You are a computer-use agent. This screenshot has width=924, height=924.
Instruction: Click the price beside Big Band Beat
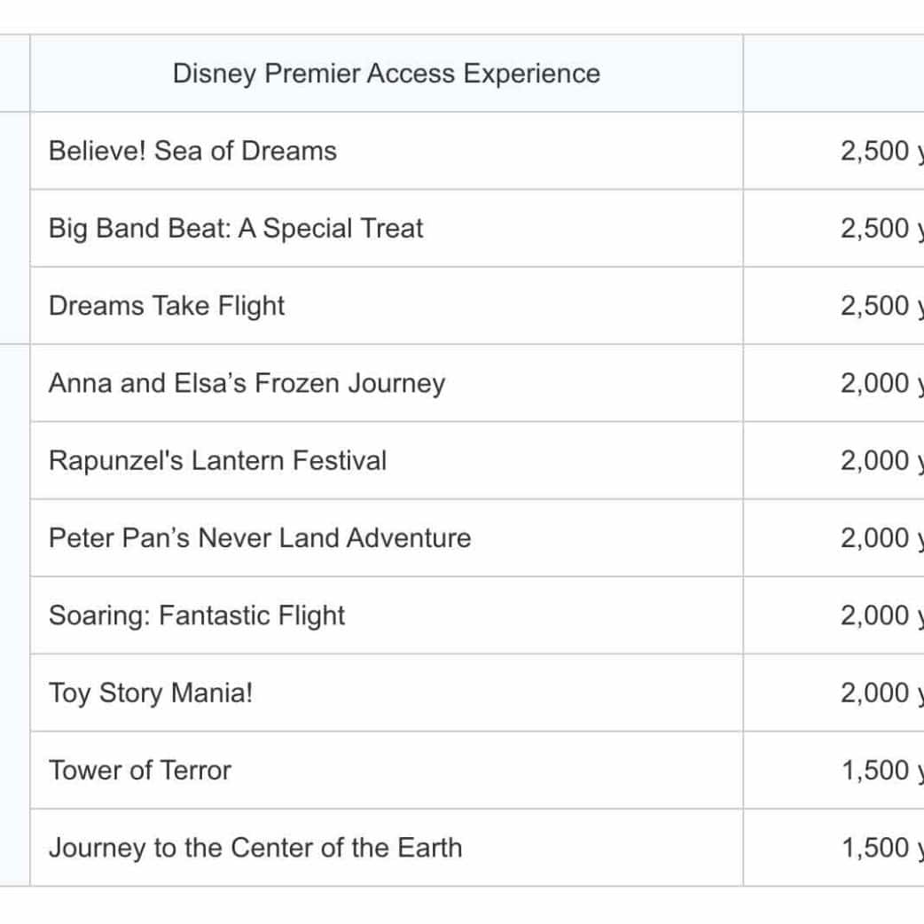pyautogui.click(x=876, y=229)
